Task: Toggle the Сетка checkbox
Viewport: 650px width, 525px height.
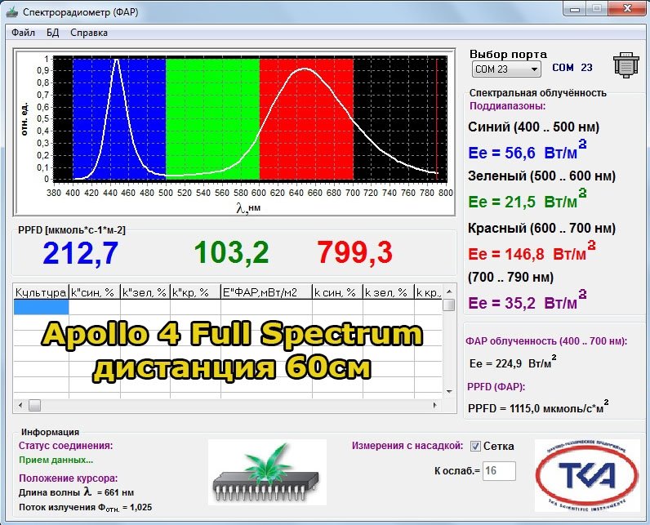Action: coord(475,447)
